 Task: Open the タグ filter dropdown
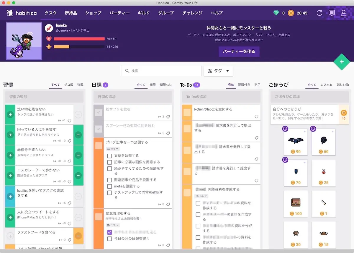click(x=218, y=71)
